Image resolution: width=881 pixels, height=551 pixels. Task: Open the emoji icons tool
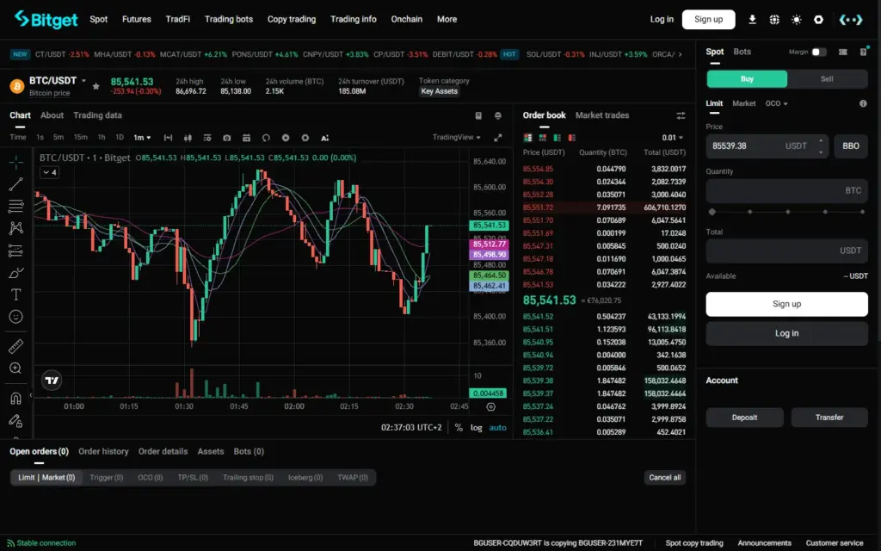15,317
